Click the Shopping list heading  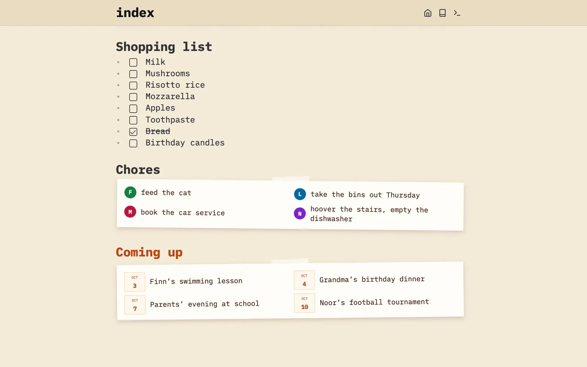164,47
